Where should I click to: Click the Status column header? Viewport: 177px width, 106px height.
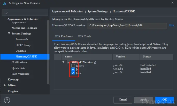click(156, 57)
